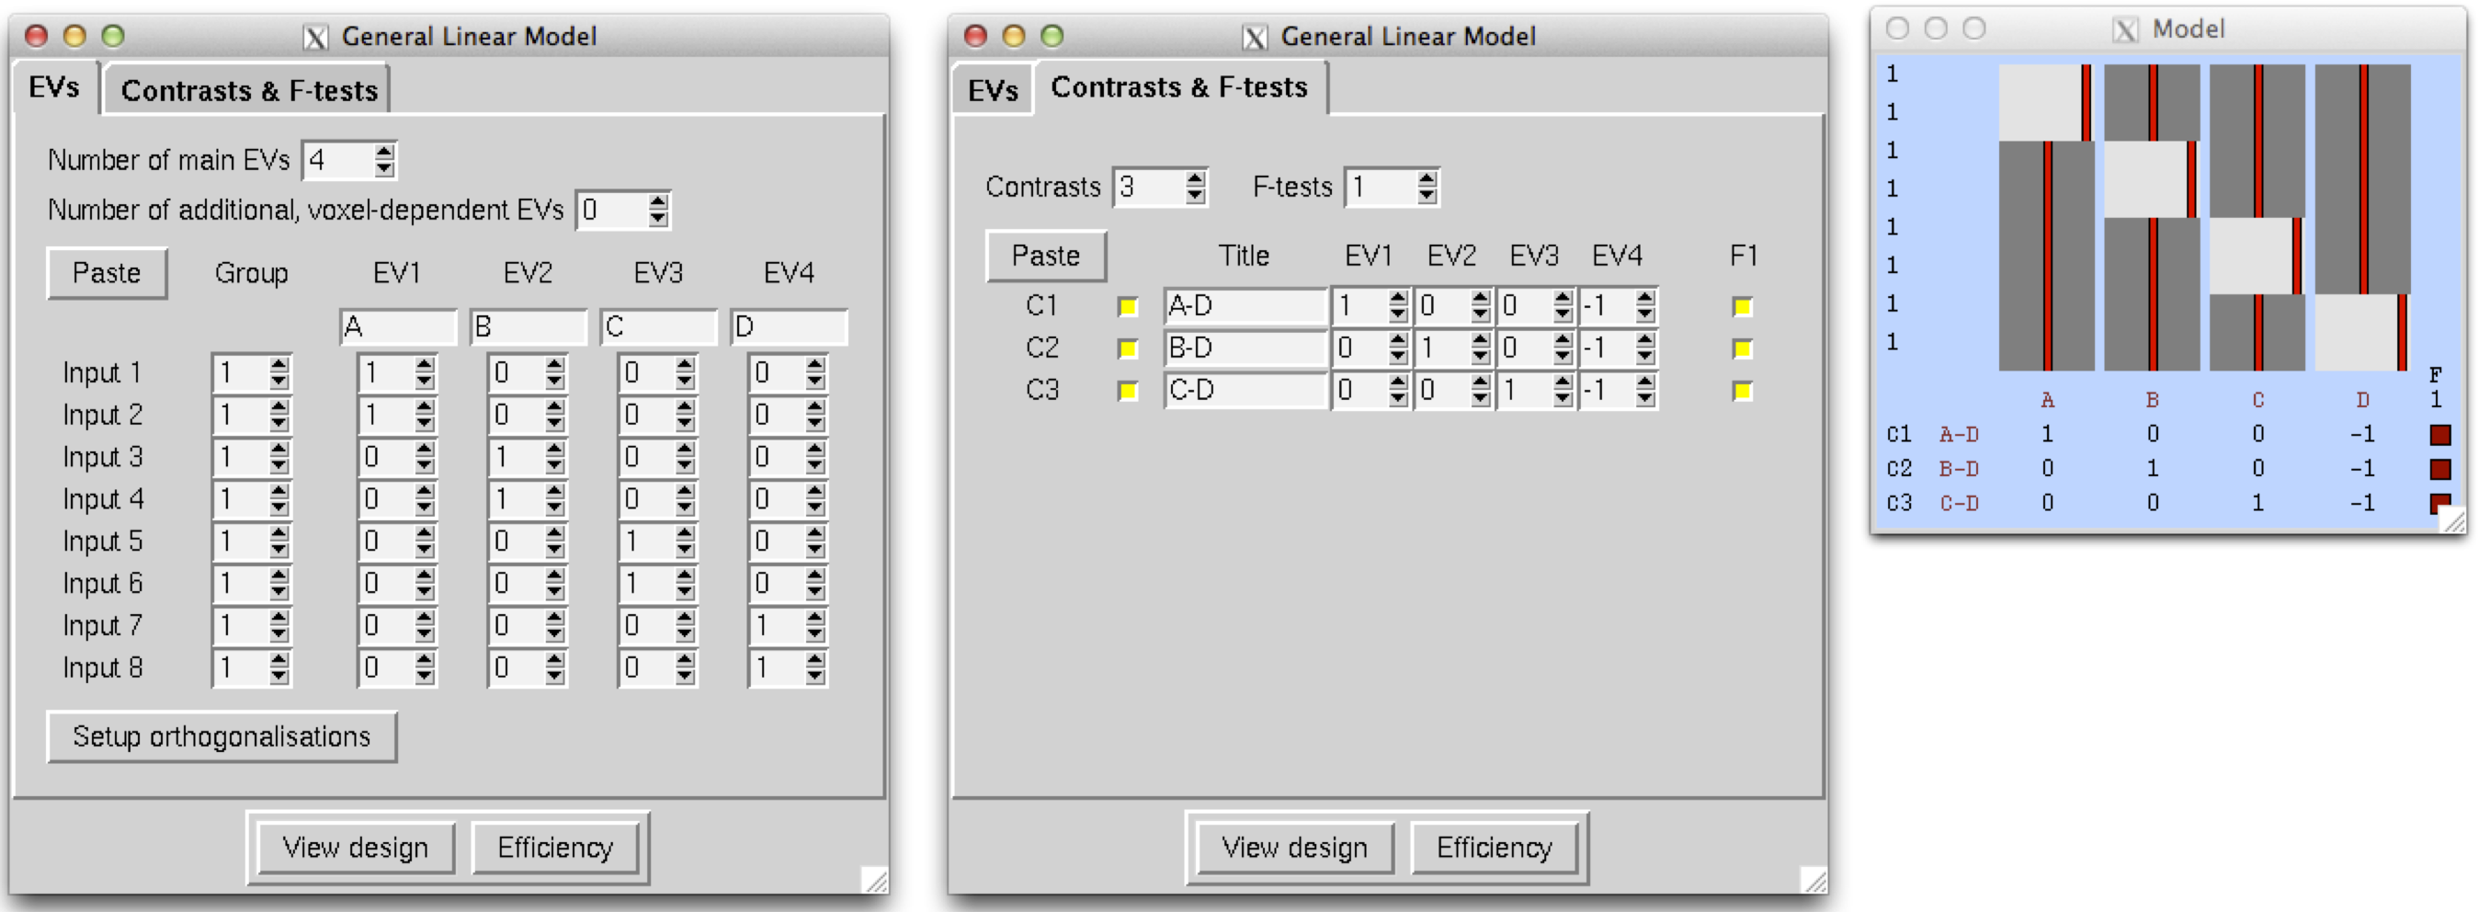
Task: Increase the Number of main EVs stepper
Action: click(385, 153)
